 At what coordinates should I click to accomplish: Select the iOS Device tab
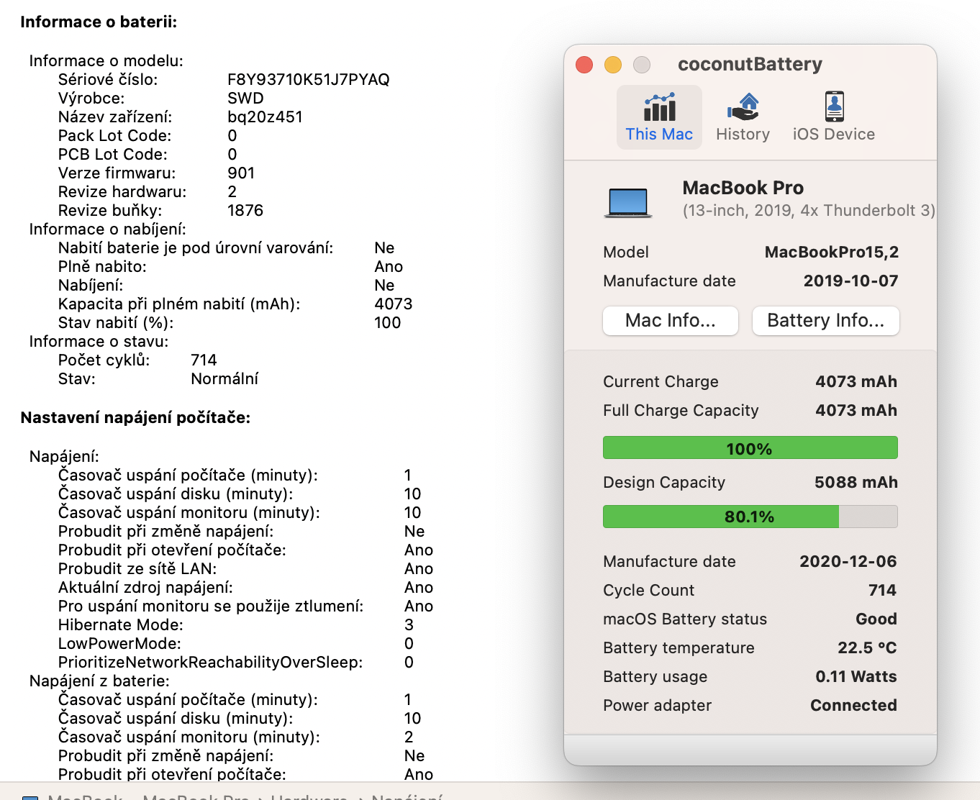pyautogui.click(x=833, y=134)
